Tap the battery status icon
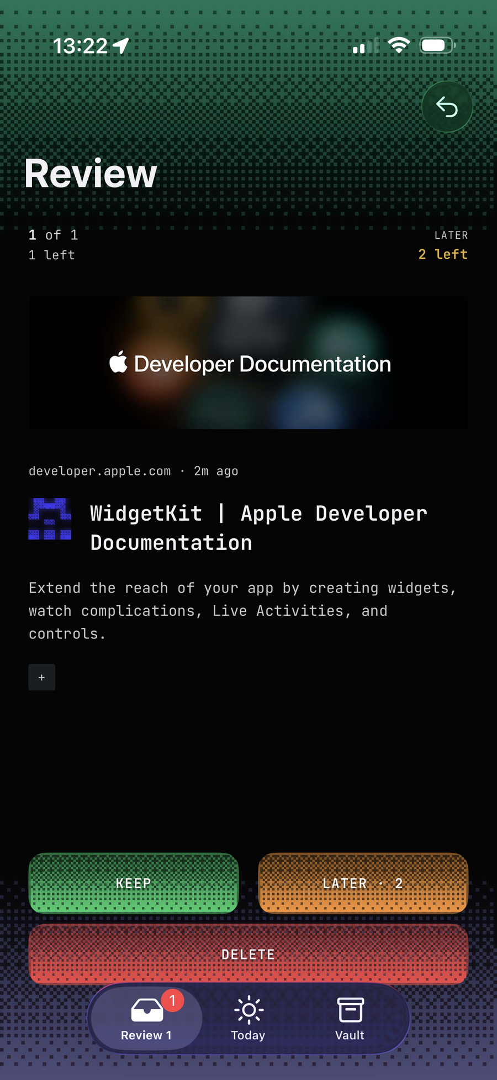Screen dimensions: 497x1080 [438, 45]
